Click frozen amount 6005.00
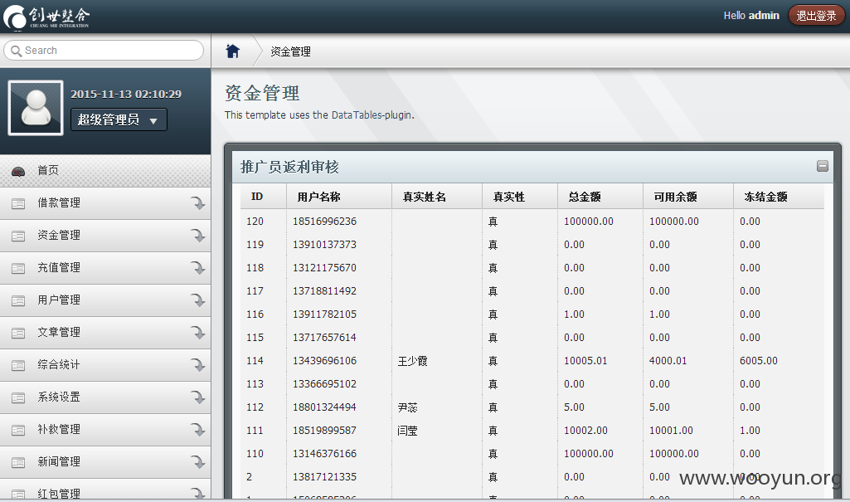 point(759,360)
